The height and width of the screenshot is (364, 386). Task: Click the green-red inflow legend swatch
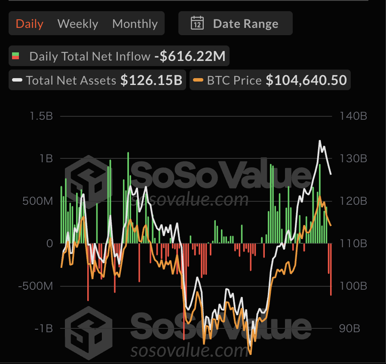(15, 56)
